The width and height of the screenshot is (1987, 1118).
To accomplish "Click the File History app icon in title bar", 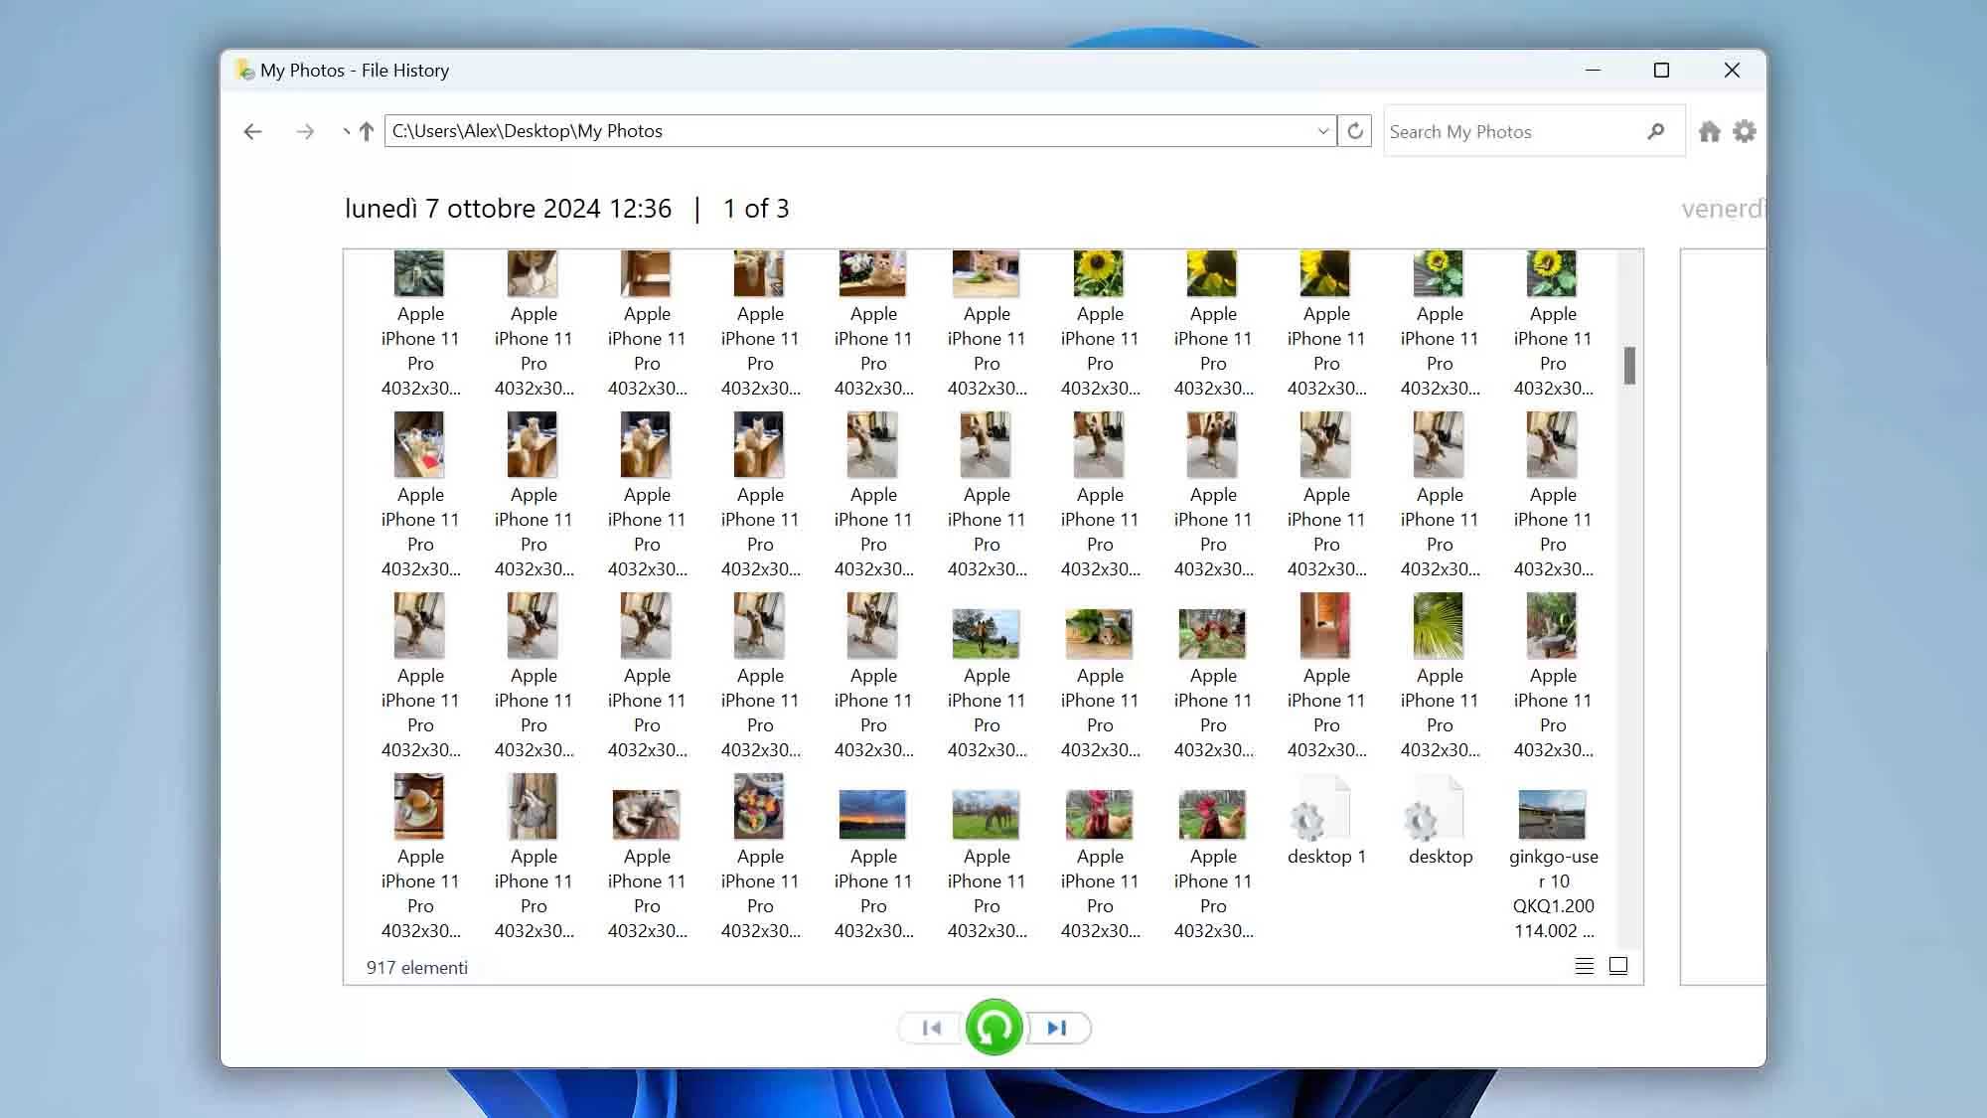I will pyautogui.click(x=244, y=70).
